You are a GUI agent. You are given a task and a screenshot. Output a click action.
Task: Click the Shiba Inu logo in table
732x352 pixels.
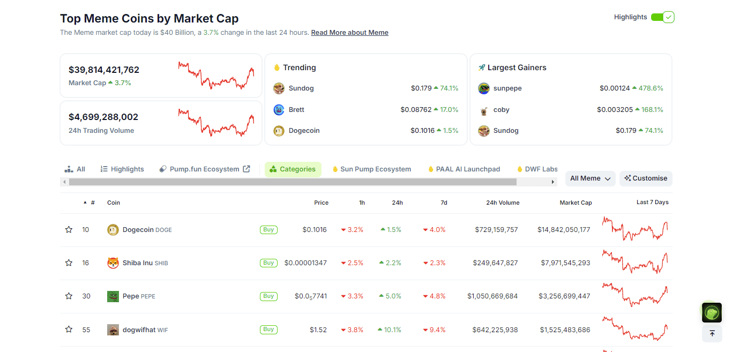click(x=113, y=263)
